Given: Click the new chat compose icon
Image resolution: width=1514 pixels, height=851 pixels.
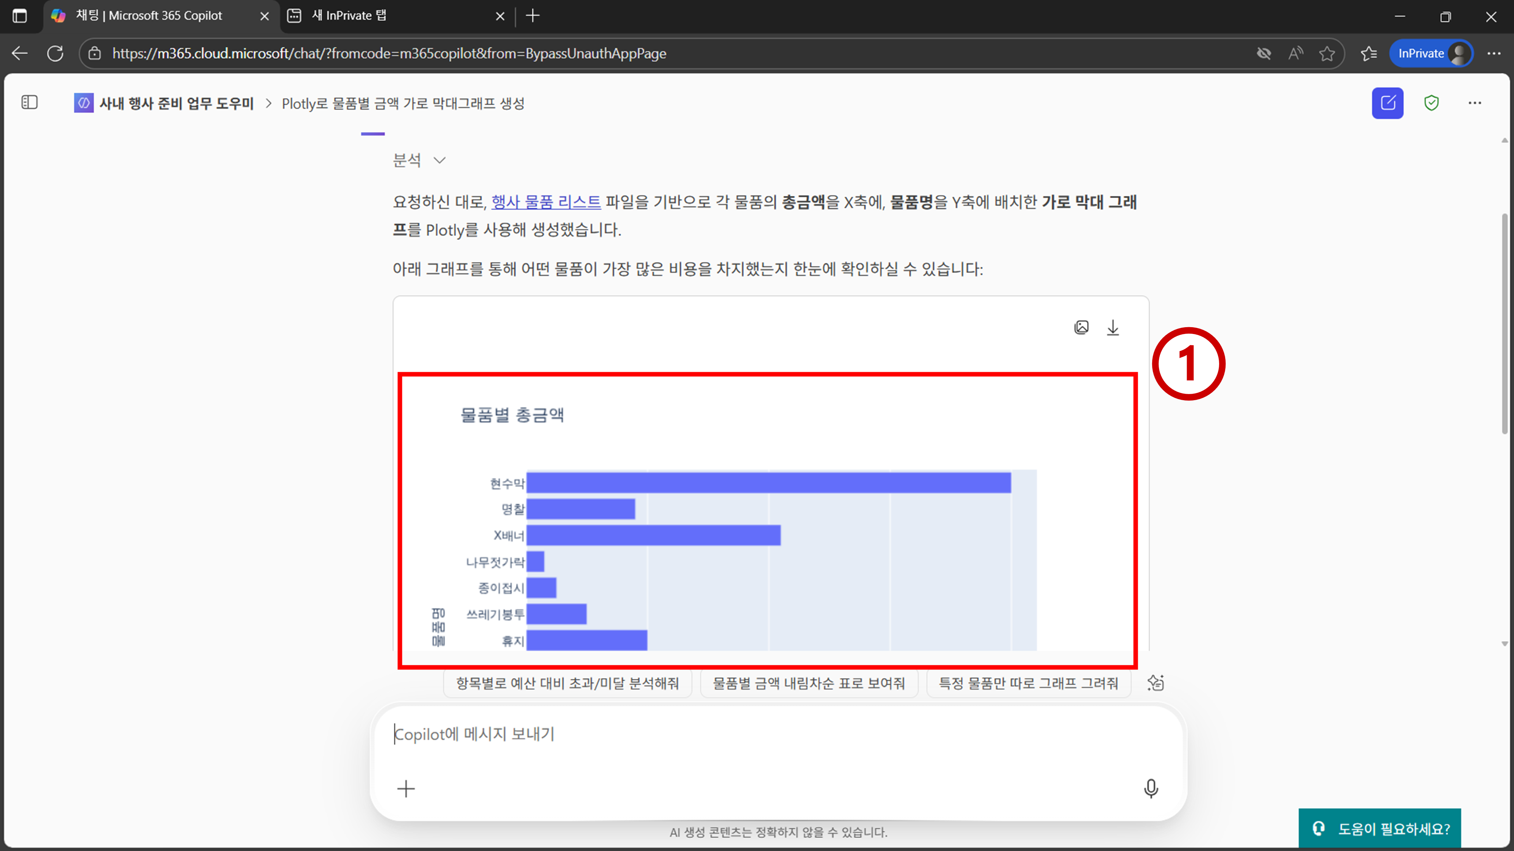Looking at the screenshot, I should (1387, 103).
